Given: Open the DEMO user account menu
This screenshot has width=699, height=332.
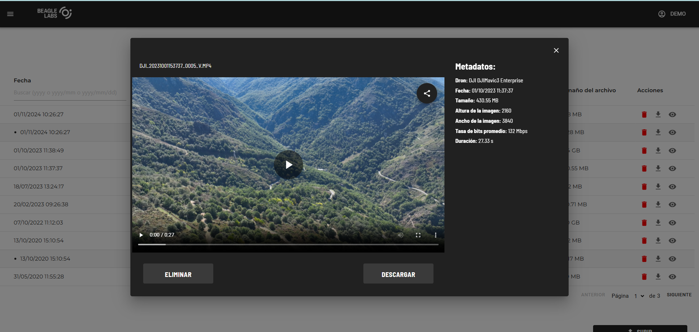Looking at the screenshot, I should (672, 14).
